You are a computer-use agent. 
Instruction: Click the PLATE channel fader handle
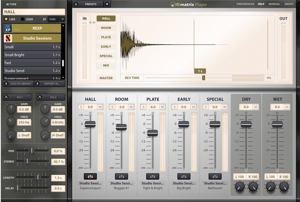point(152,133)
